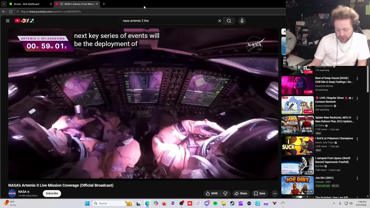Viewport: 370px width, 208px height.
Task: Open options for I Jumped From Space
Action: [x=357, y=159]
